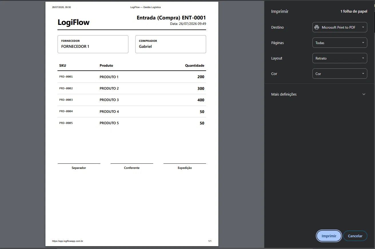Click SKU cell PRD-0003
The width and height of the screenshot is (375, 249).
(66, 100)
